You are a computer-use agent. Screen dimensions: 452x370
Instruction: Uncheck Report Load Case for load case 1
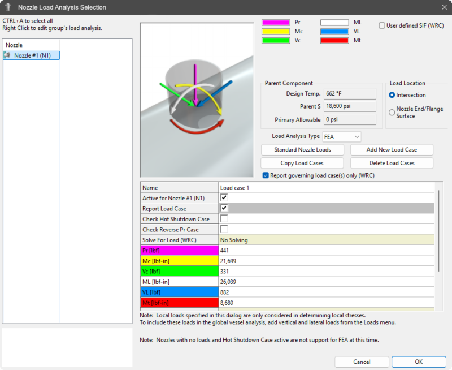point(223,209)
